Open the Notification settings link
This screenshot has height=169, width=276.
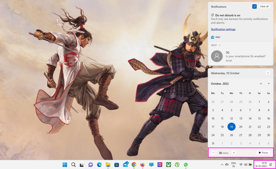(223, 29)
